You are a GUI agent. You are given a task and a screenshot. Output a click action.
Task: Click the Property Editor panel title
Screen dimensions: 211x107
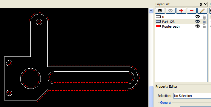[167, 86]
